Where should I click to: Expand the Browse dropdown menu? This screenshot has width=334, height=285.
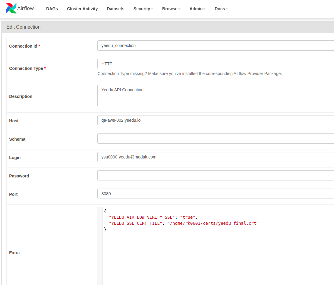click(x=171, y=9)
